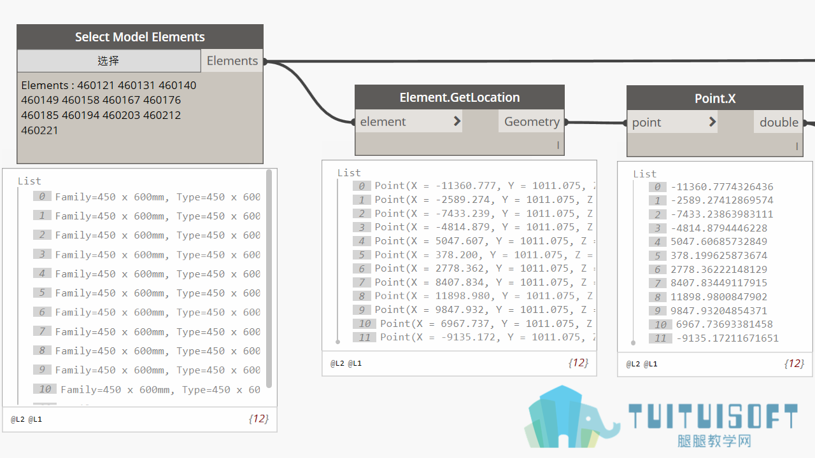This screenshot has width=815, height=458.
Task: Select the Element.GetLocation node header
Action: pos(460,97)
